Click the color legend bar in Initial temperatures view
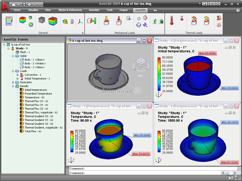 tap(159, 74)
